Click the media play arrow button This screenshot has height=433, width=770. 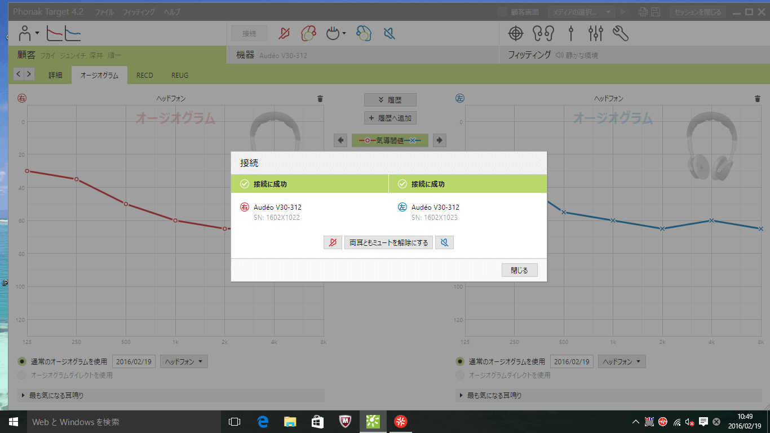(622, 12)
